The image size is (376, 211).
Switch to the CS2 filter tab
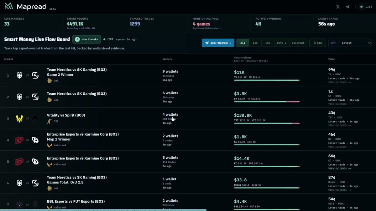[x=268, y=43]
